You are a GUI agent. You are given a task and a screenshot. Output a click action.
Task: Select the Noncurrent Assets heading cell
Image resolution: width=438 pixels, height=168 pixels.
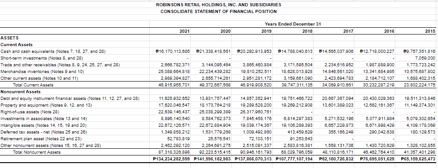(75, 91)
